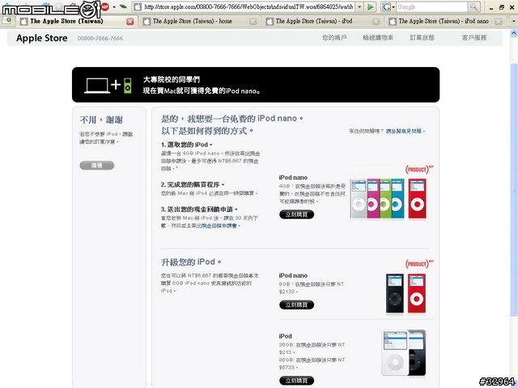The width and height of the screenshot is (518, 388).
Task: Click the 不用，謝謝 heading
Action: point(101,120)
